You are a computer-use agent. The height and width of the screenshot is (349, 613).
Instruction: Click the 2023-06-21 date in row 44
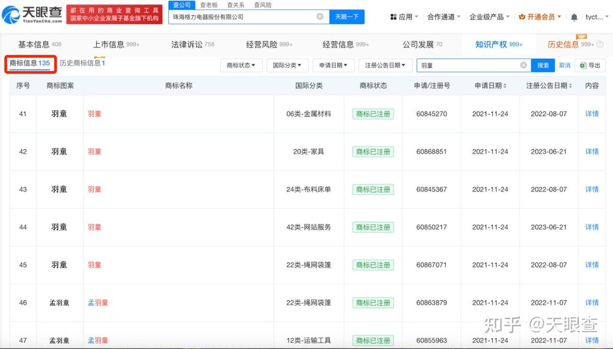tap(548, 227)
